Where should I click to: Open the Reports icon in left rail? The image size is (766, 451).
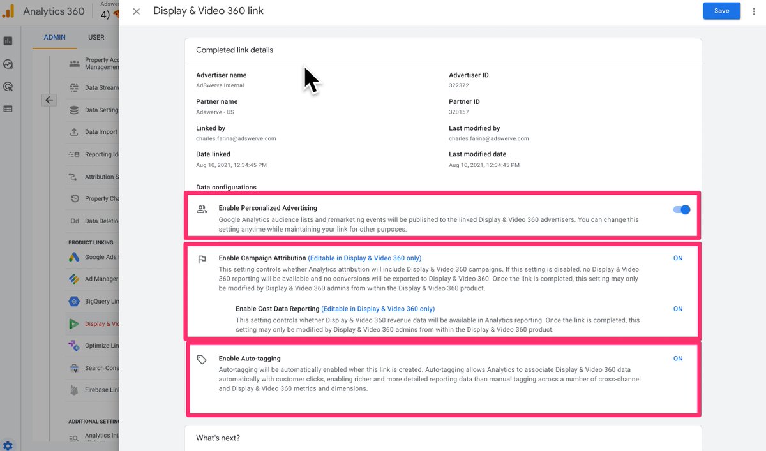(x=8, y=41)
